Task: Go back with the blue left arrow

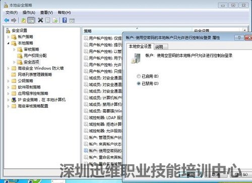Action: (x=7, y=20)
